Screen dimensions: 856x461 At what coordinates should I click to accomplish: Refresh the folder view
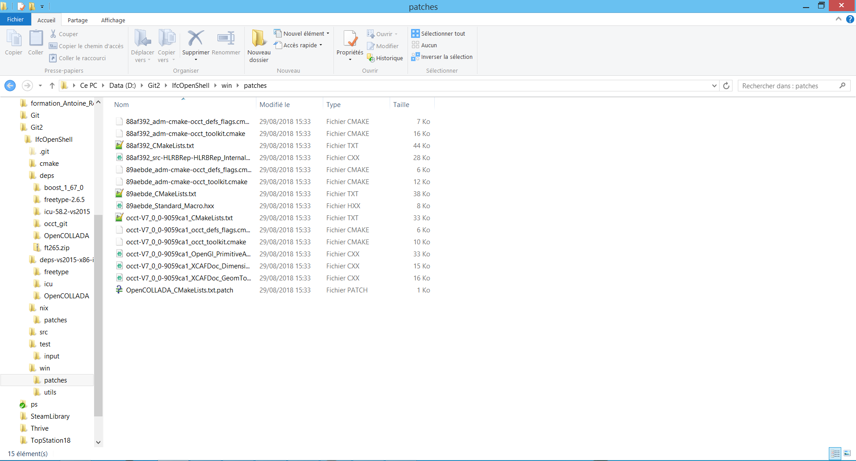pyautogui.click(x=726, y=86)
